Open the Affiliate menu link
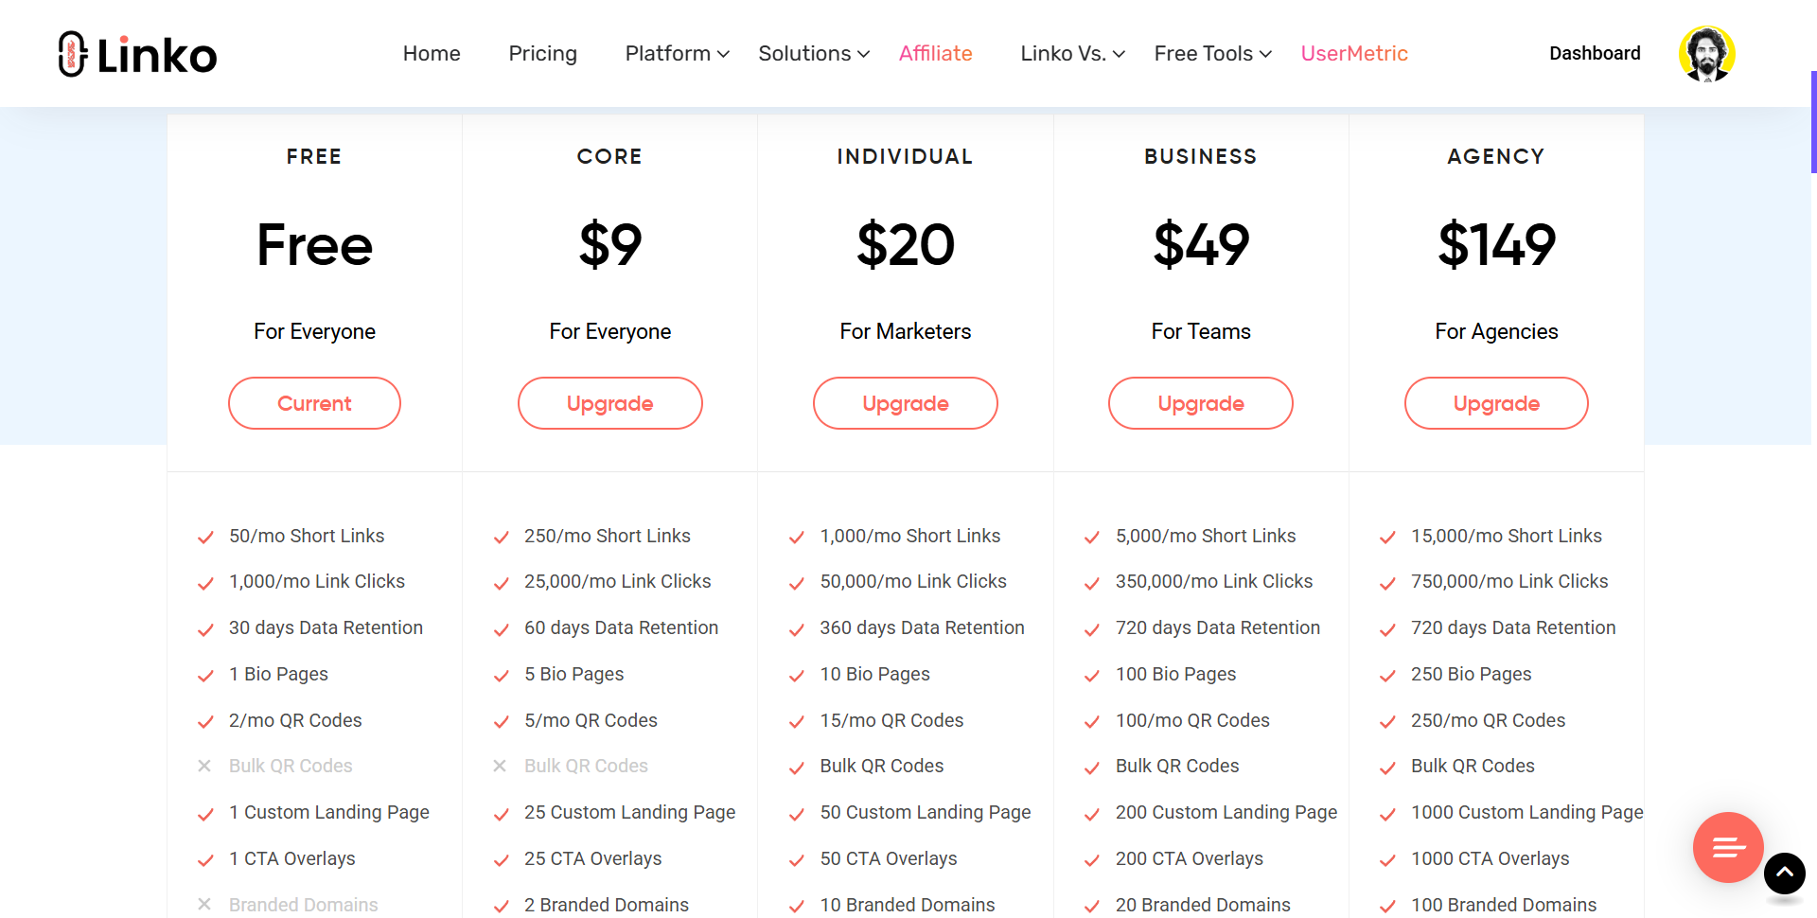The width and height of the screenshot is (1817, 918). tap(935, 54)
